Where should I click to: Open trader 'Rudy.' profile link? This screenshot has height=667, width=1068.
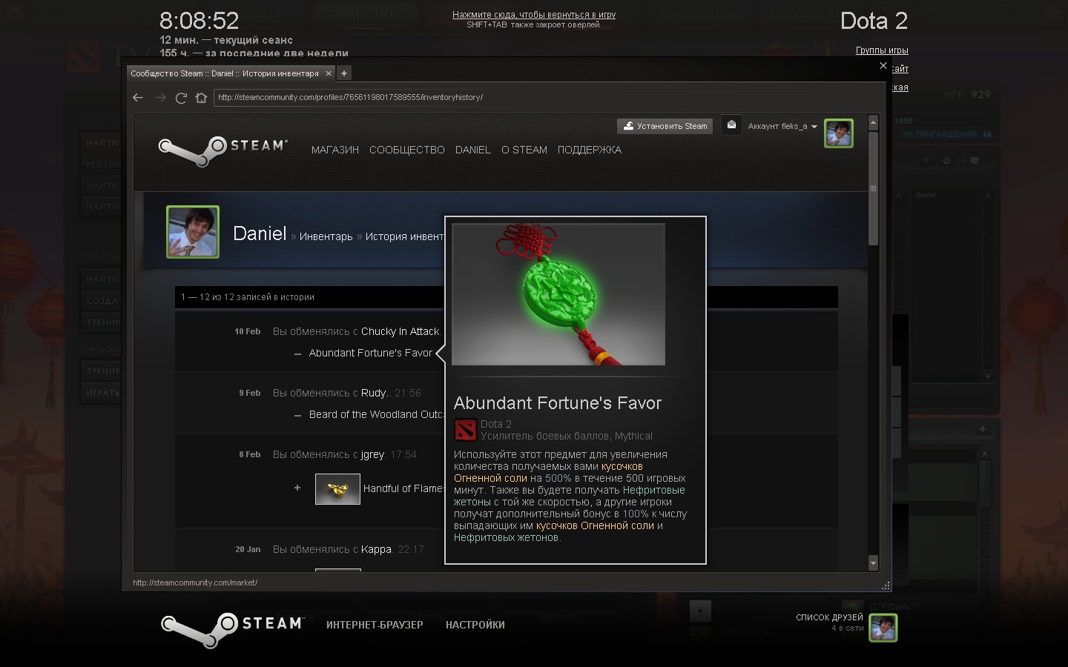pos(375,393)
